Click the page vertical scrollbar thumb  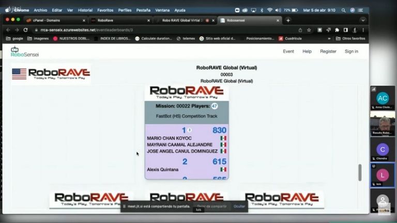click(x=360, y=172)
